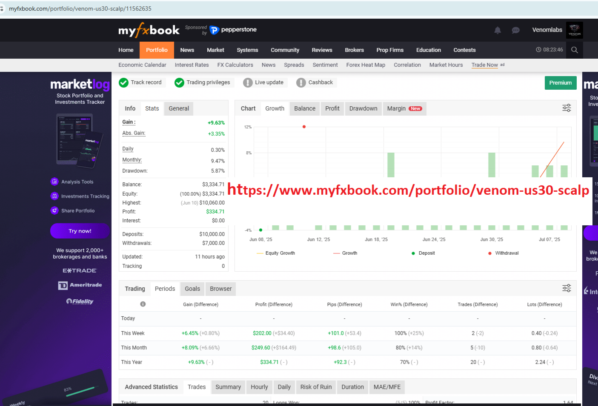Click the withdrawal marker on the chart
The height and width of the screenshot is (406, 598).
304,127
